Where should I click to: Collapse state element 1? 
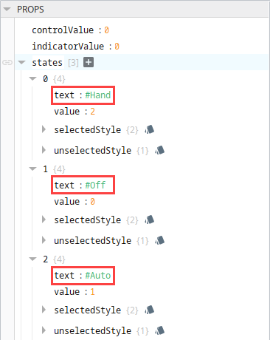32,169
